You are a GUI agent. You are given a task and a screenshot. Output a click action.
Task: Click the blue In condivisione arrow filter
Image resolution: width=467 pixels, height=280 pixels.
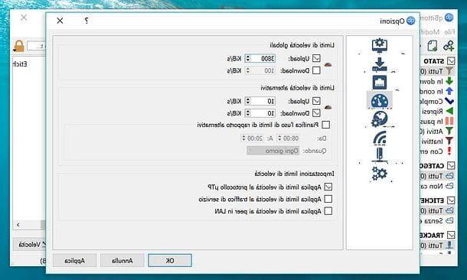(449, 91)
